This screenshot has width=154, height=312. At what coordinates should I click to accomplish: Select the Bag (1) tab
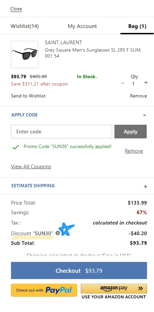[x=137, y=26]
